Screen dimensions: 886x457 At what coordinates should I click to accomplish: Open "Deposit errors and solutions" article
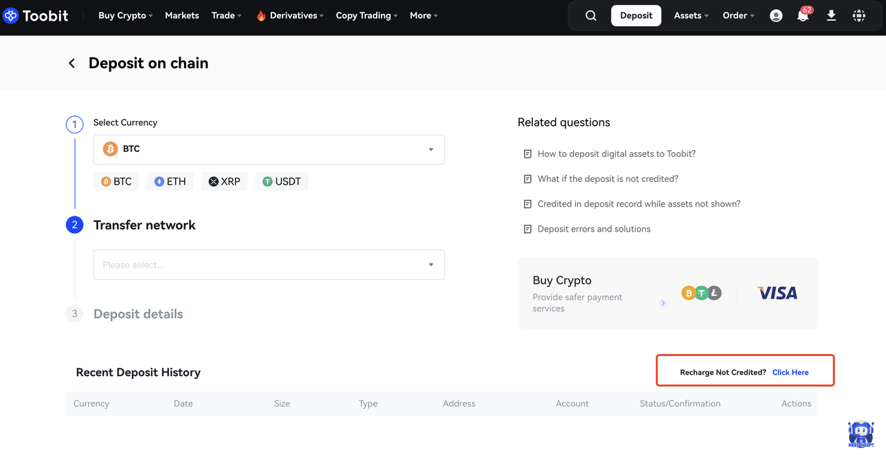tap(594, 229)
